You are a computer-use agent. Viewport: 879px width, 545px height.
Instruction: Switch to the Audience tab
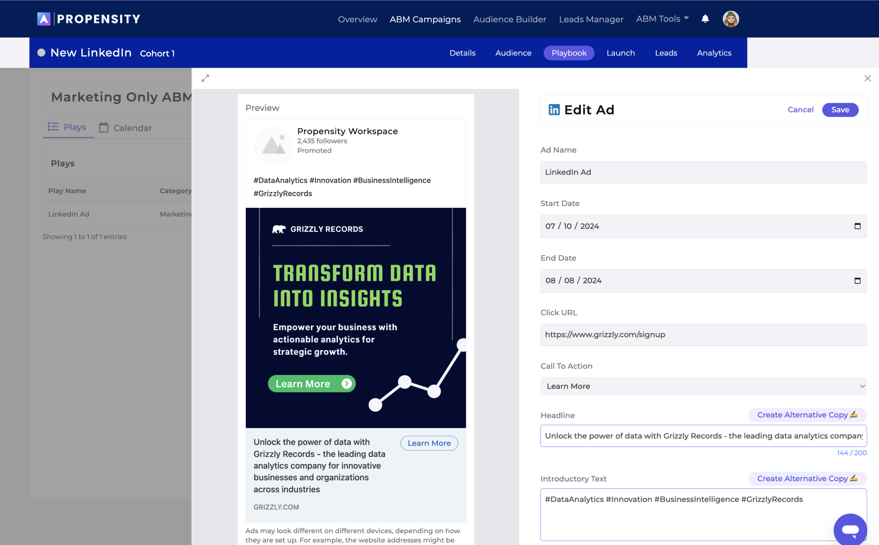513,53
